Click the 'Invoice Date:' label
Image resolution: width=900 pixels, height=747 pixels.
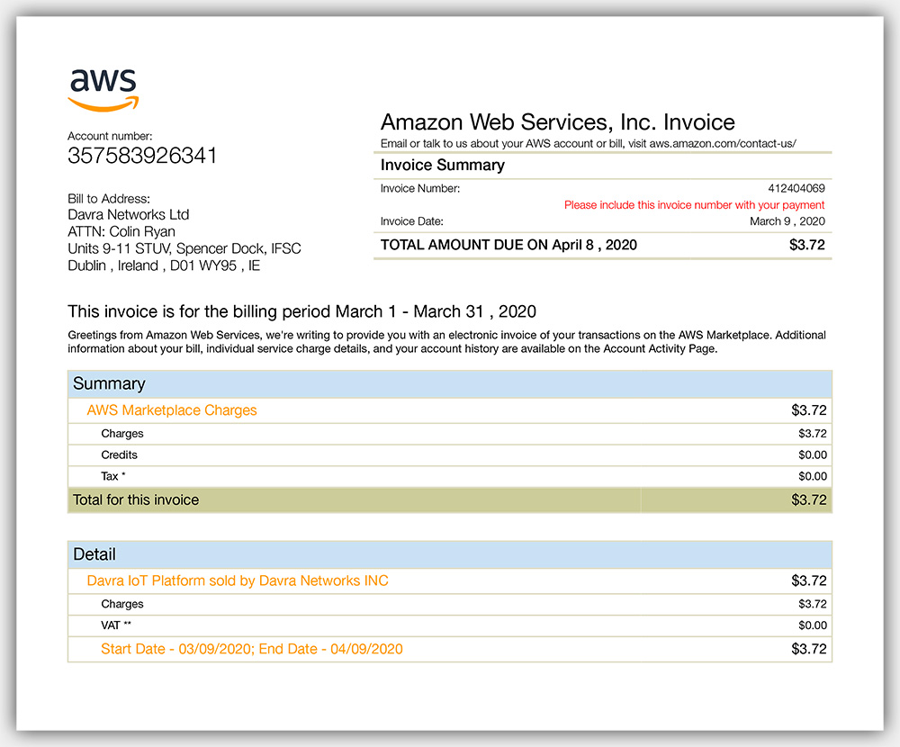411,221
